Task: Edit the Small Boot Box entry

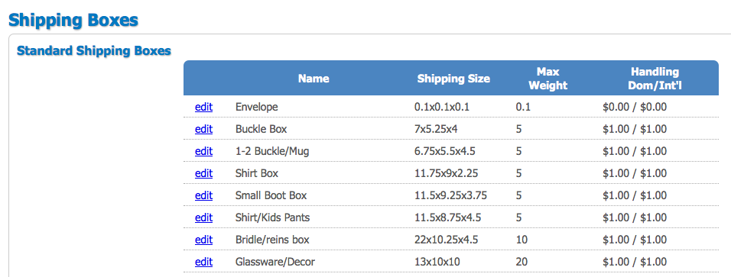Action: coord(203,195)
